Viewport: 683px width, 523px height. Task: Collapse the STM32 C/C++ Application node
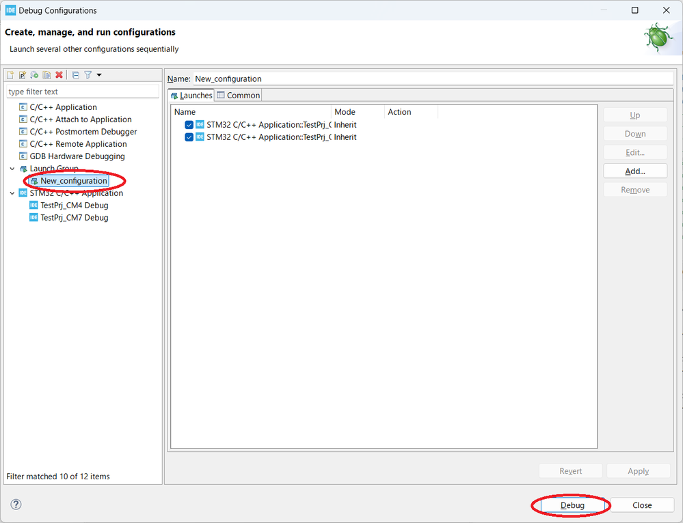12,193
